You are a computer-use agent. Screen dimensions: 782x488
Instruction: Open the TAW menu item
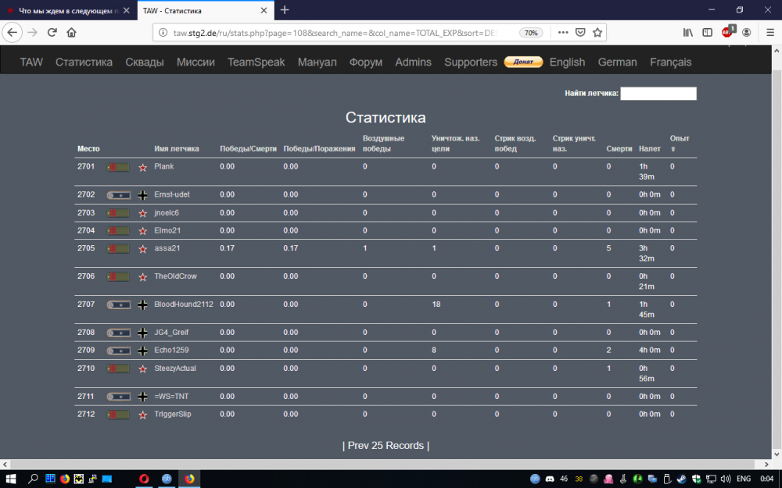[31, 62]
